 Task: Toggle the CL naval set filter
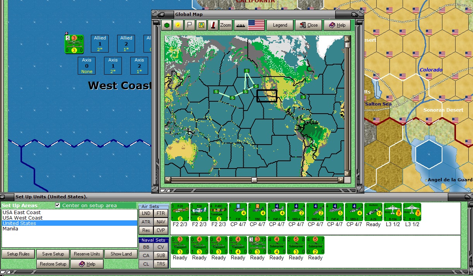point(146,264)
